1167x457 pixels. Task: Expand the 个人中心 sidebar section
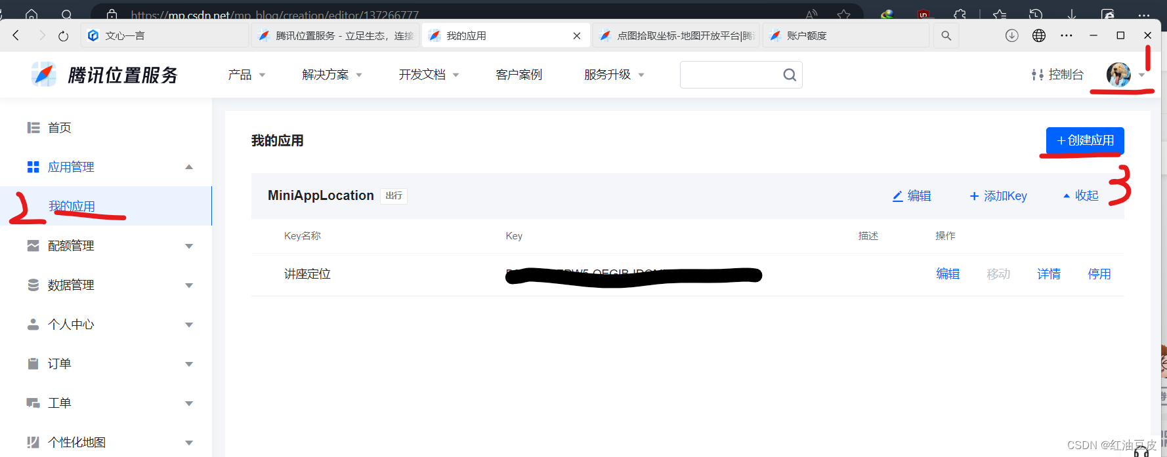point(189,325)
